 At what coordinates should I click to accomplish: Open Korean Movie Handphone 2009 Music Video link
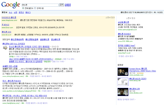[142, 70]
